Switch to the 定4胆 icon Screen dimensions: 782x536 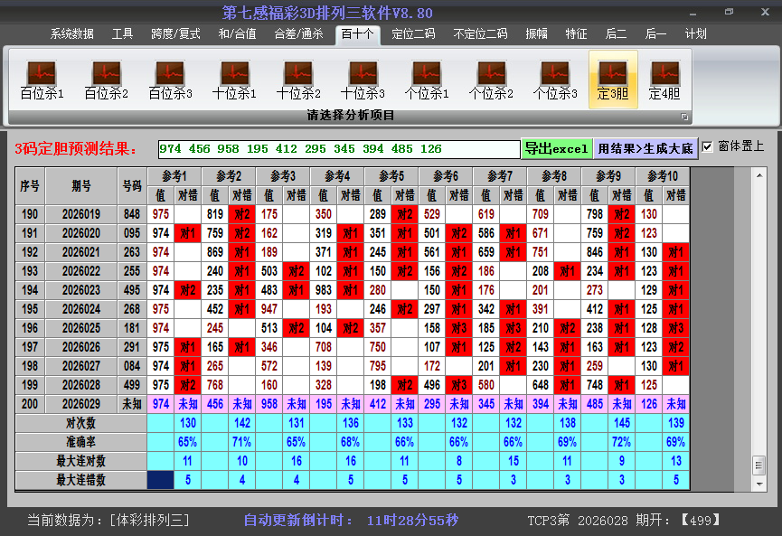pos(664,80)
